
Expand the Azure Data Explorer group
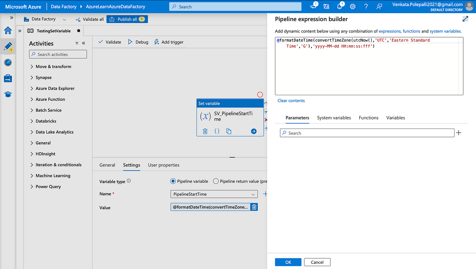[x=52, y=88]
